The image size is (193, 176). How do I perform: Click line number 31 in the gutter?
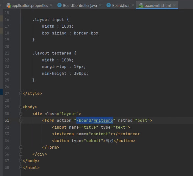(x=7, y=120)
